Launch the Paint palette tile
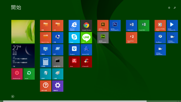 [x=58, y=74]
